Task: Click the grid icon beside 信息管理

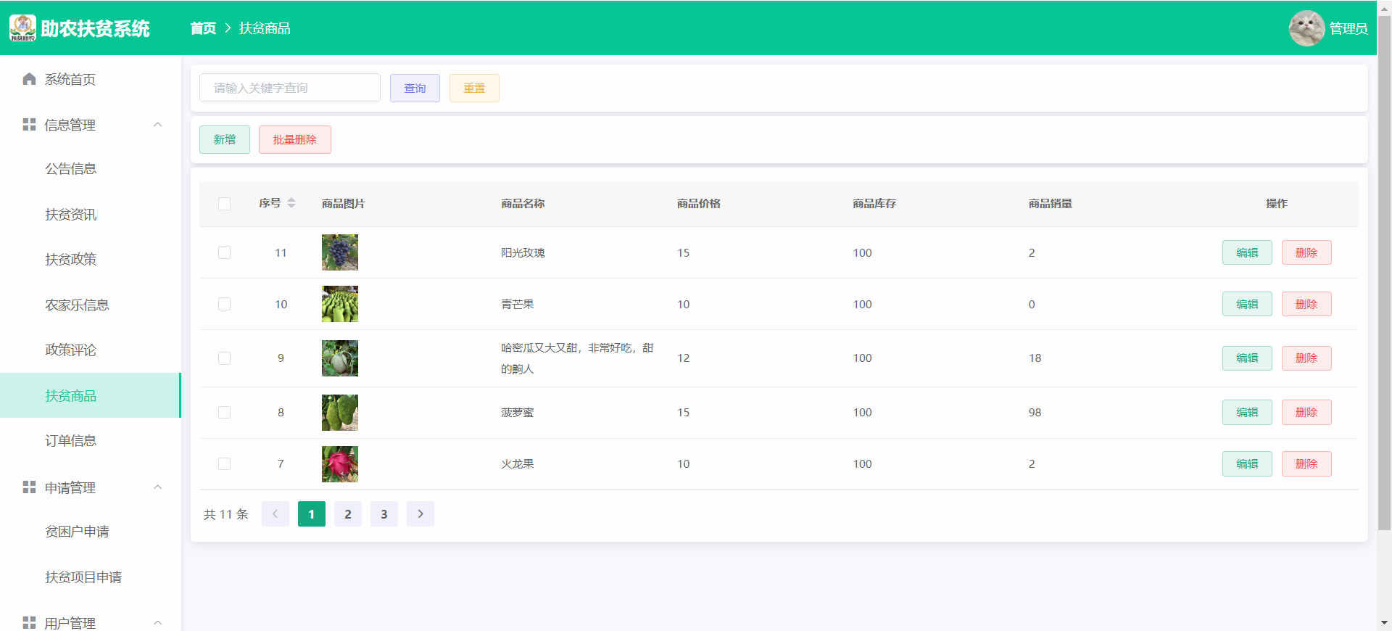Action: pyautogui.click(x=29, y=125)
